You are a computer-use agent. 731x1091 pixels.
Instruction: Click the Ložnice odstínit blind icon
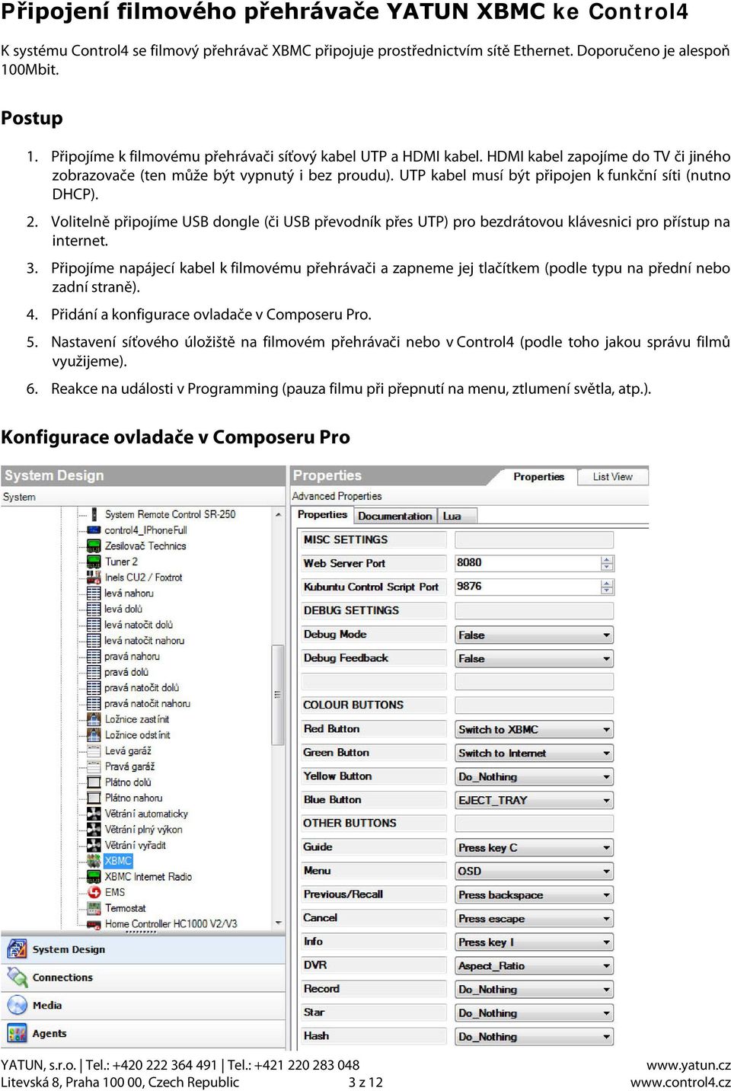point(94,735)
